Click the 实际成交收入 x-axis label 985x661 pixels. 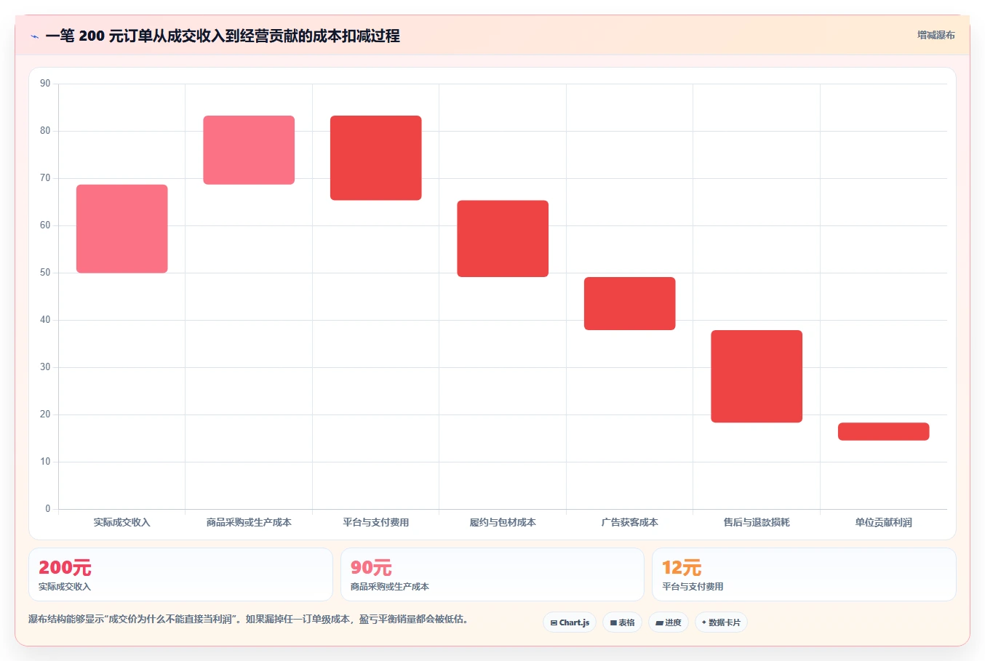click(122, 522)
